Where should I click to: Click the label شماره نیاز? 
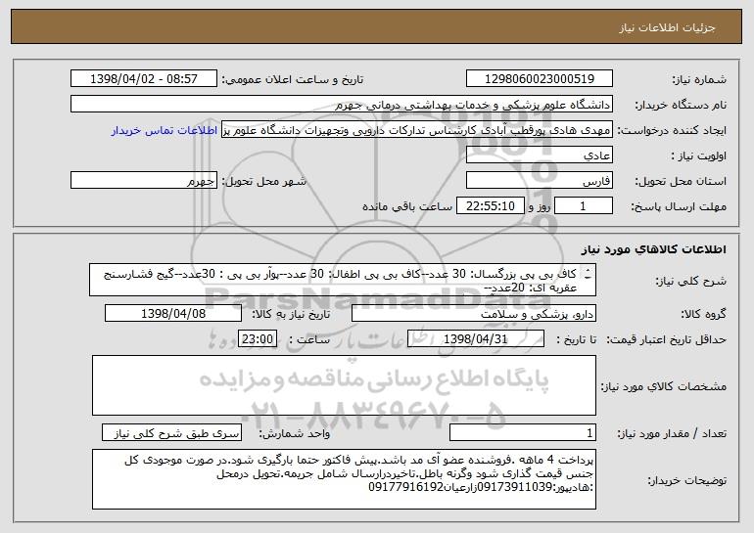pyautogui.click(x=699, y=80)
